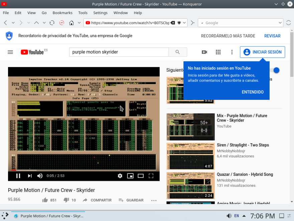Click the taskbar volume icon

pos(229,216)
